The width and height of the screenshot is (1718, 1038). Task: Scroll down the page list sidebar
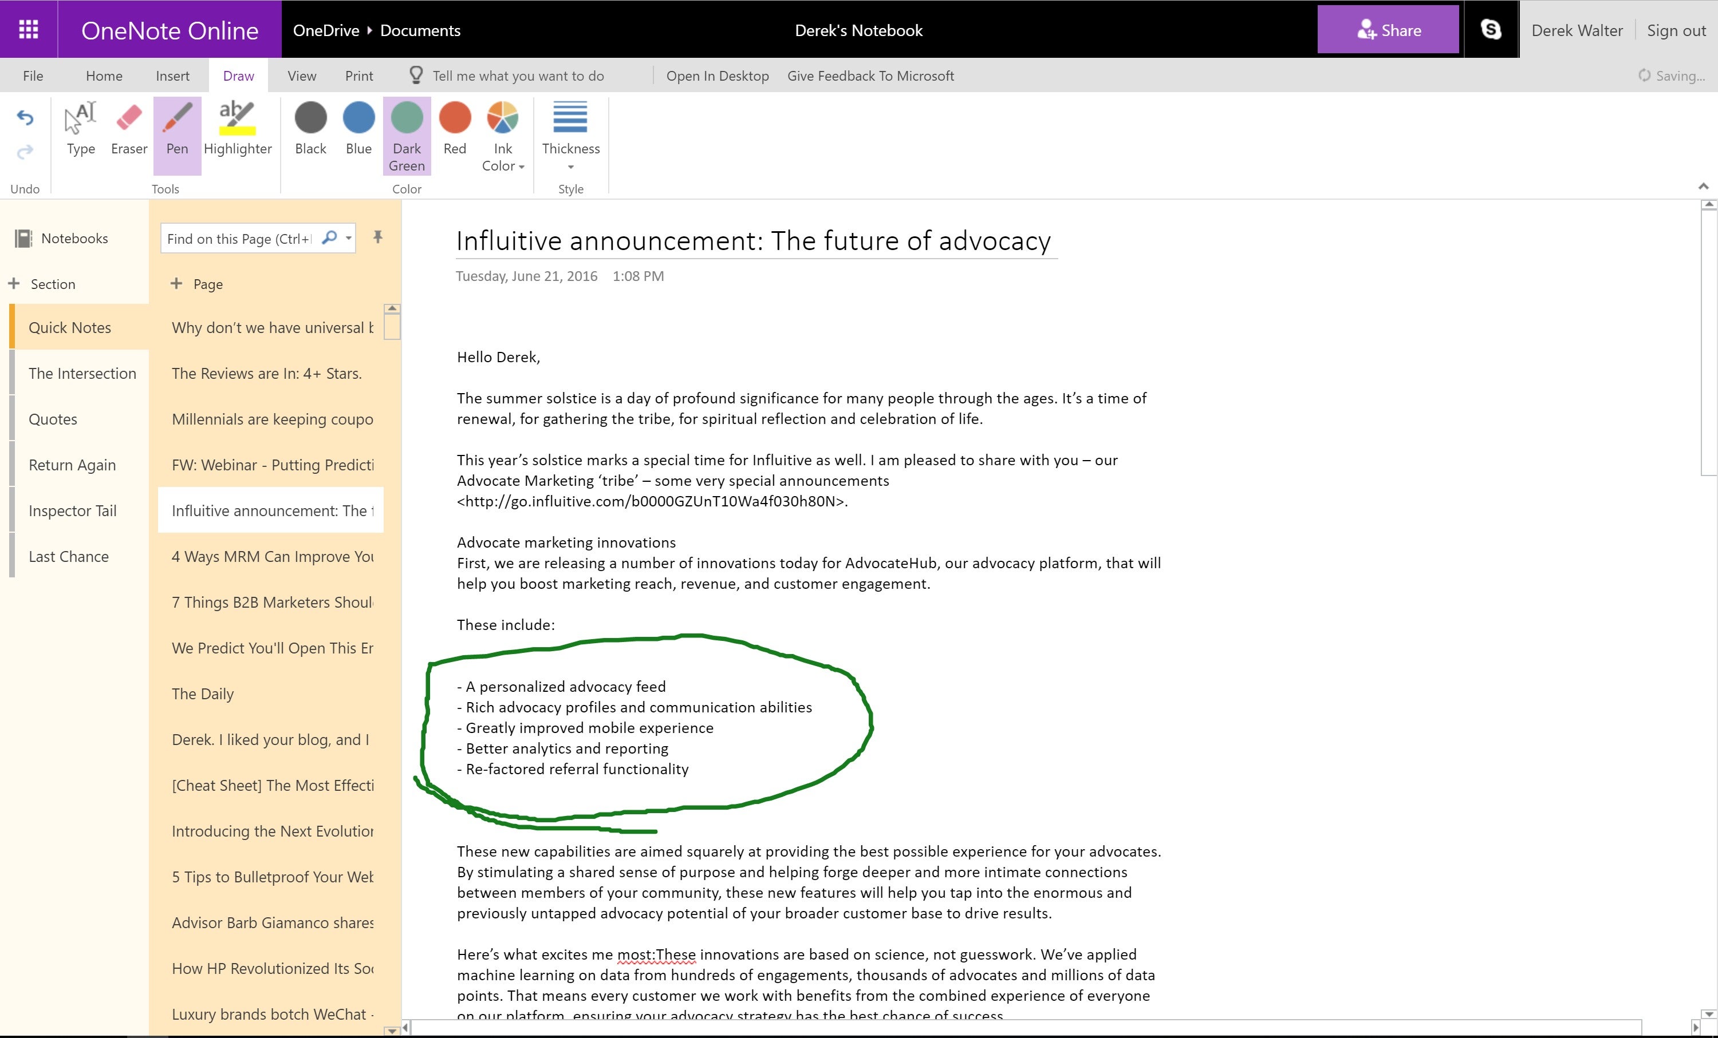[x=393, y=1027]
